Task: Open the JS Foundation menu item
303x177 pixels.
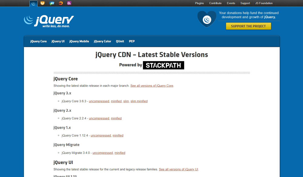Action: (x=264, y=3)
